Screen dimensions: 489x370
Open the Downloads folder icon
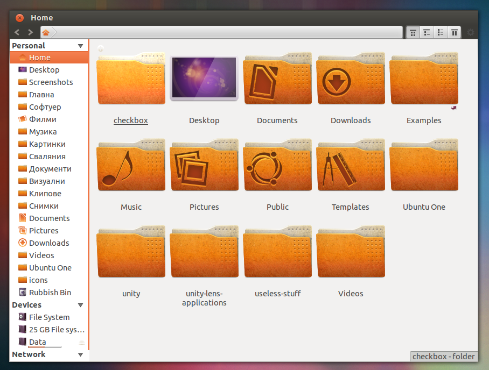351,81
